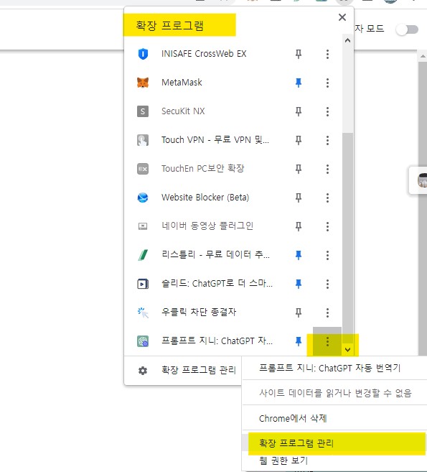Pin the SecuKit NX extension
The image size is (427, 472).
tap(299, 111)
